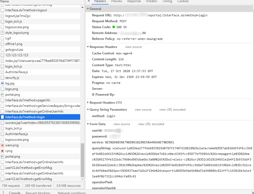Open the Preview tab
254x194 pixels.
(116, 1)
